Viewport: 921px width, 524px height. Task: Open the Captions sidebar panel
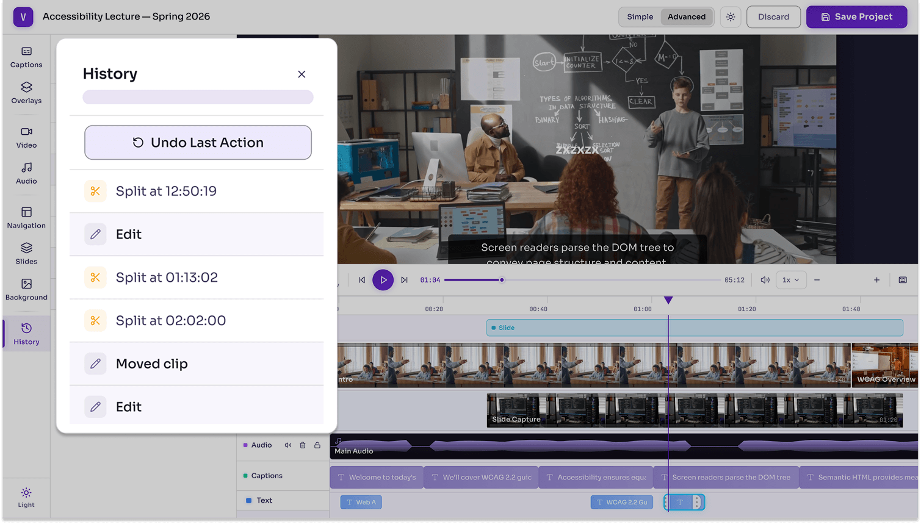pos(26,57)
